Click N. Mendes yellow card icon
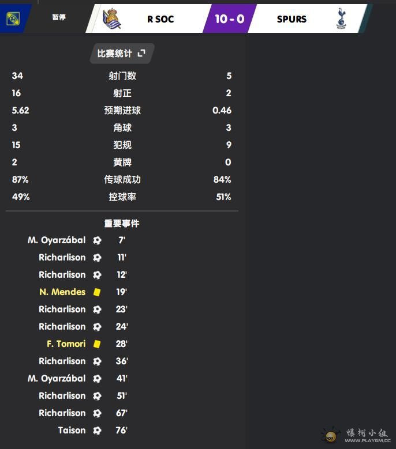Image resolution: width=396 pixels, height=449 pixels. (x=97, y=292)
